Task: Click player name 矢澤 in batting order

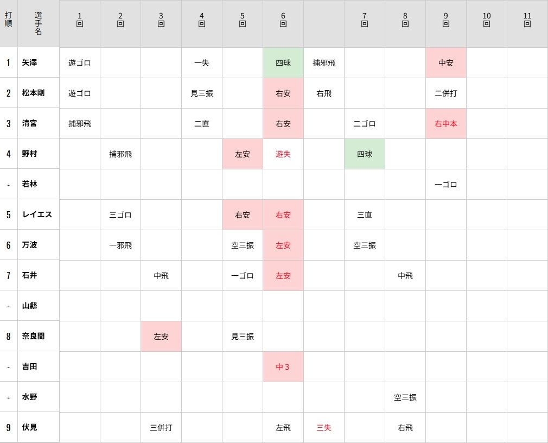Action: point(29,62)
